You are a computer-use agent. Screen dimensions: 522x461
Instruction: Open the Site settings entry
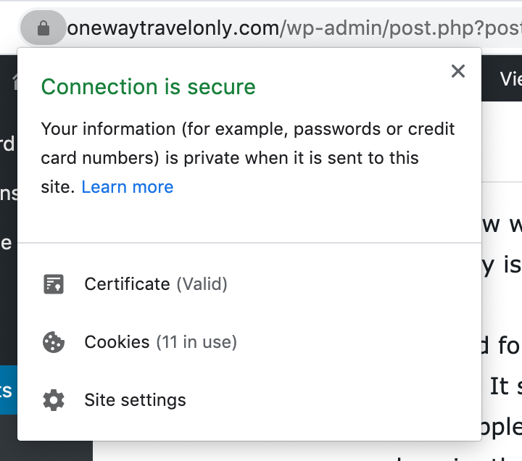point(135,400)
